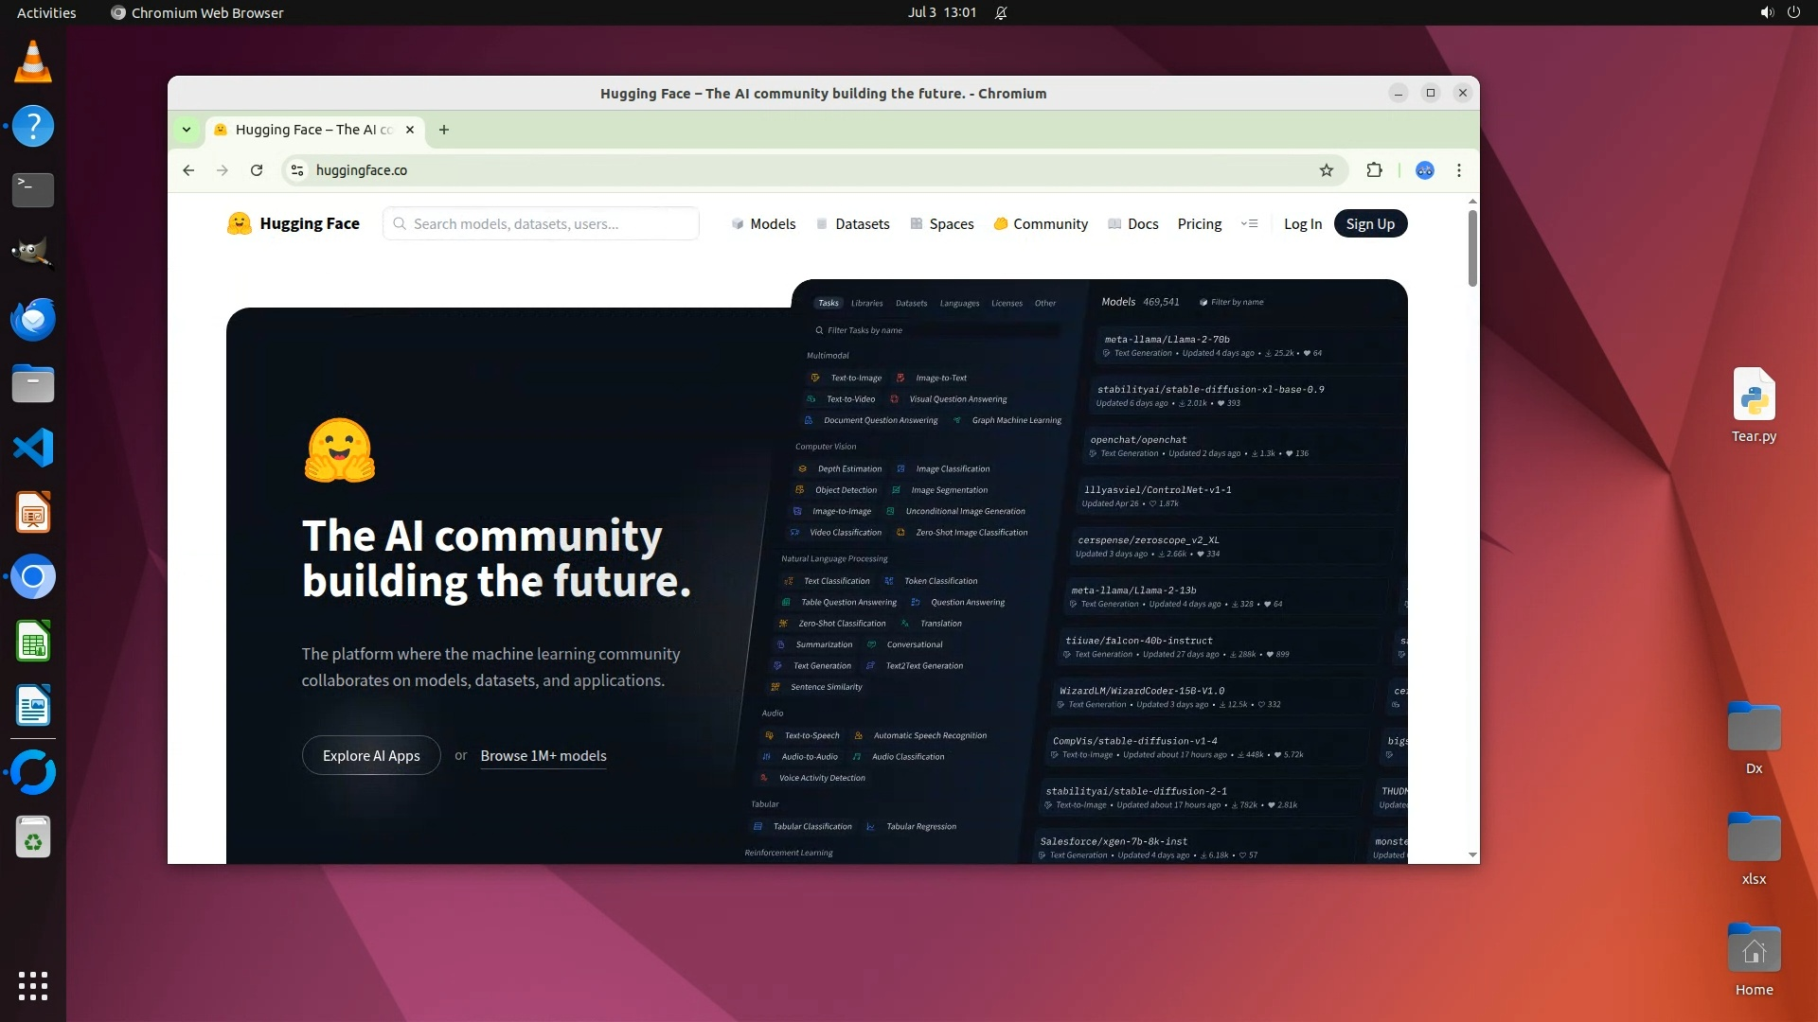View site information icon in address bar
1818x1022 pixels.
[297, 170]
